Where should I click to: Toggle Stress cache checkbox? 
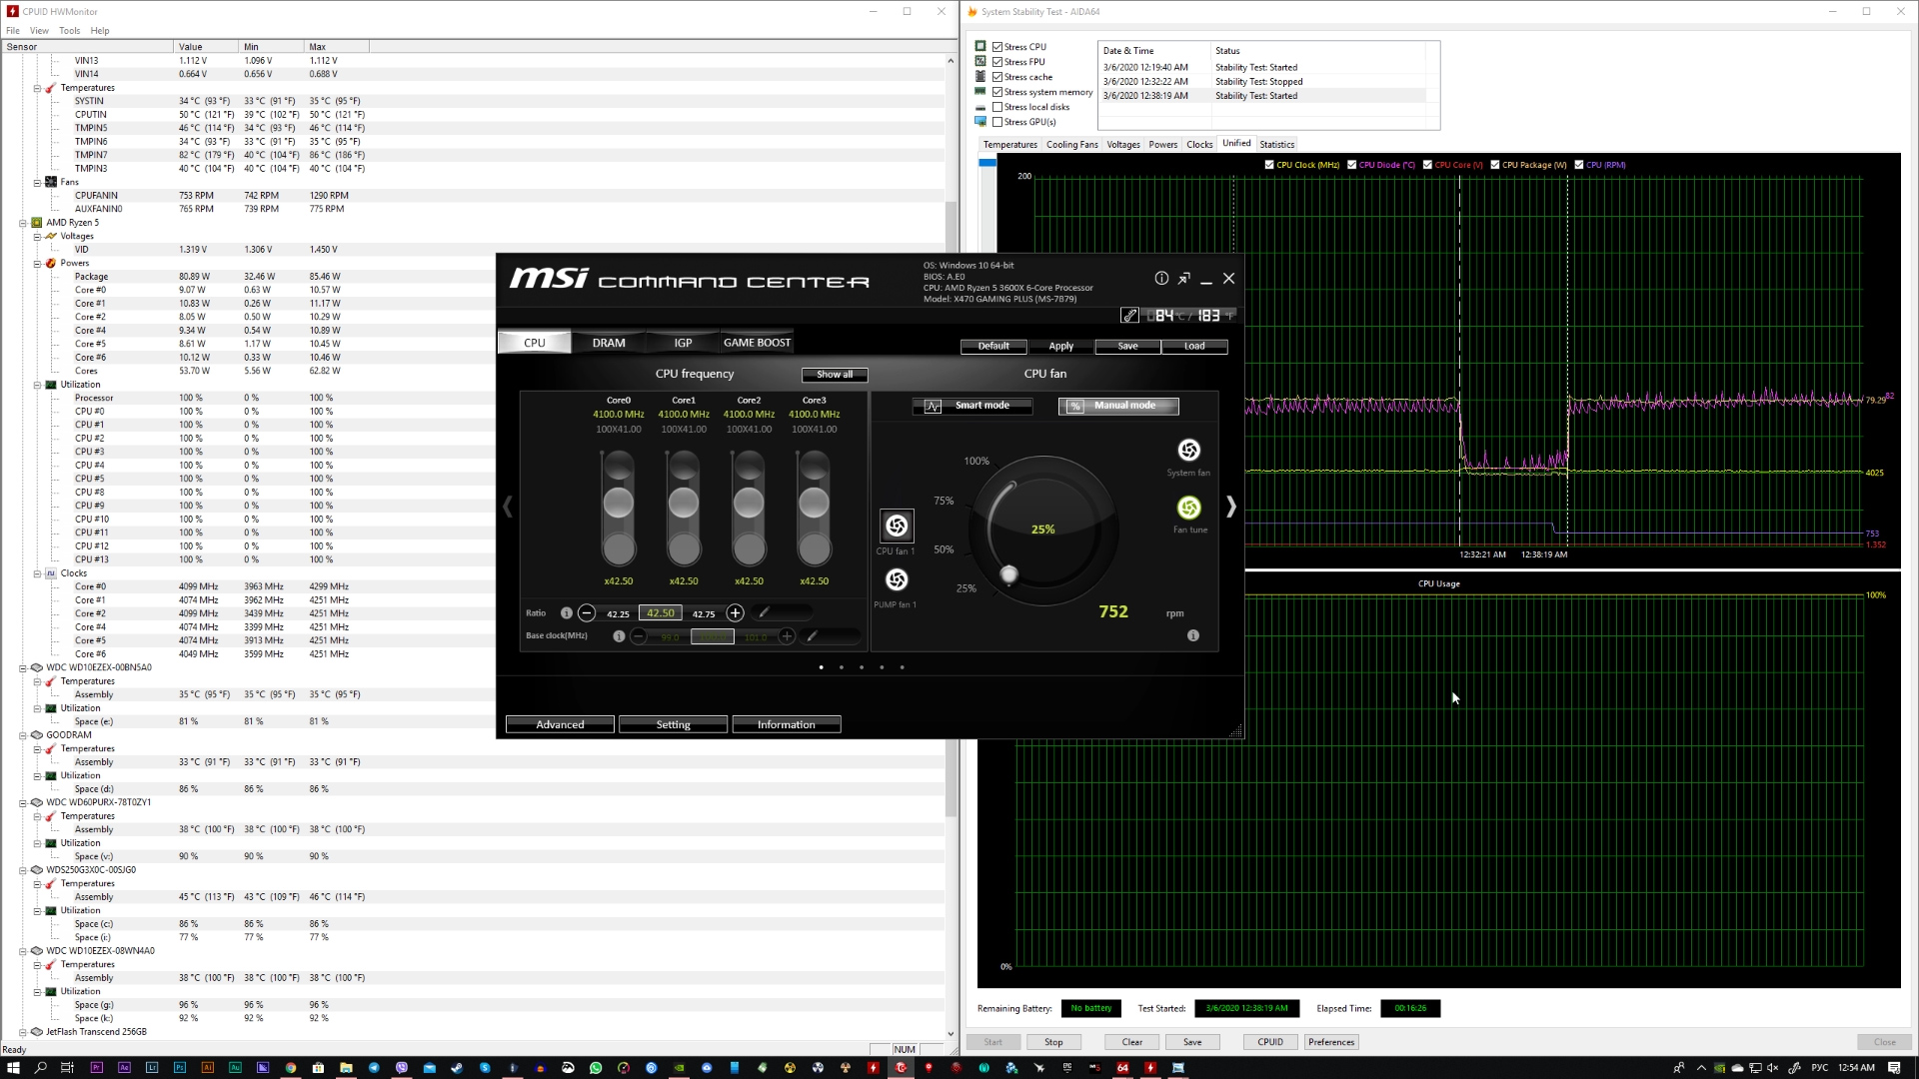tap(997, 77)
